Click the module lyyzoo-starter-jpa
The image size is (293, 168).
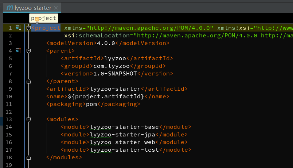[122, 135]
